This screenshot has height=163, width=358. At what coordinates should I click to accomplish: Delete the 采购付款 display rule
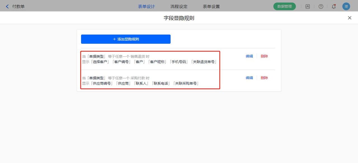point(264,78)
